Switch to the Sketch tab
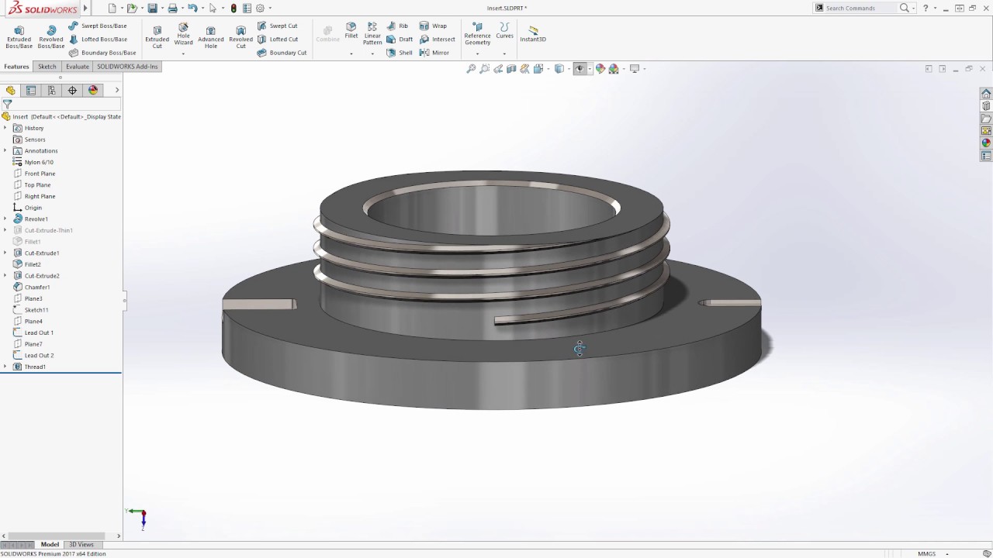 click(47, 67)
